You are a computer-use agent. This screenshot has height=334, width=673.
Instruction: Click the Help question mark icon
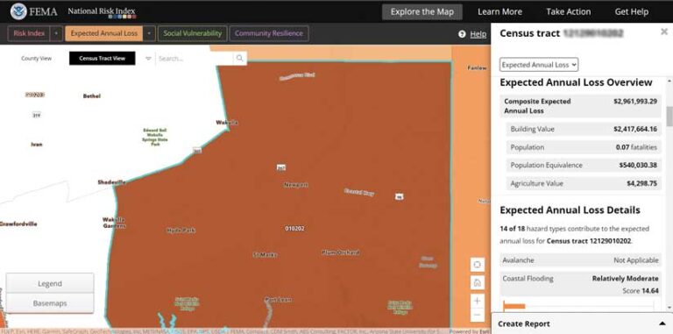point(462,34)
